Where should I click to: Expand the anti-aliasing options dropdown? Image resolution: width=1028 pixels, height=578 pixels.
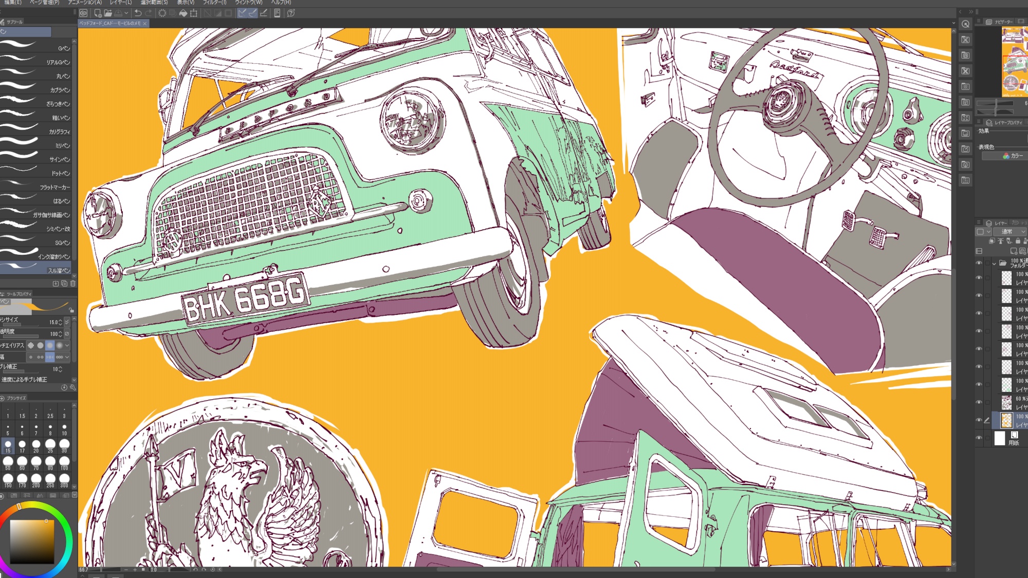67,345
